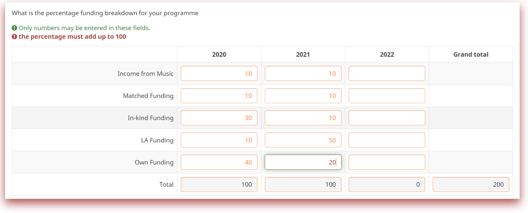Focus the Income from Music 2022 field
528x213 pixels.
(x=387, y=73)
